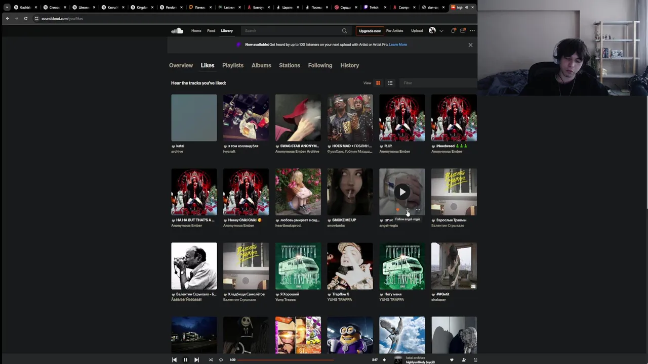The image size is (648, 364).
Task: Click the user avatar in header
Action: (432, 31)
